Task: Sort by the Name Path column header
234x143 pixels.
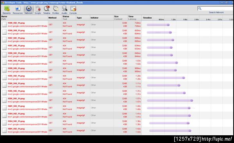Action: tap(24, 18)
